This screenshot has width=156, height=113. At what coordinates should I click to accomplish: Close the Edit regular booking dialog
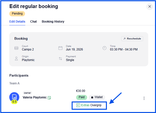point(149,7)
